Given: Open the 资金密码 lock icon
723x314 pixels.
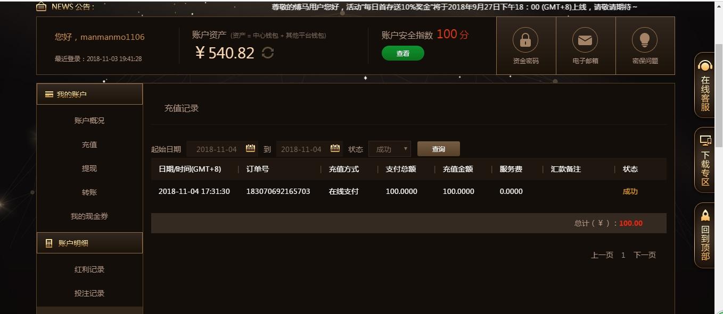Looking at the screenshot, I should [525, 40].
